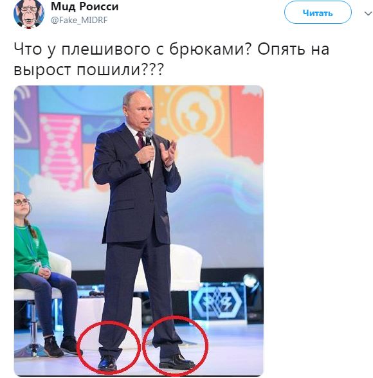Screen dimensions: 373x378
Task: Expand the tweet options chevron menu
Action: tap(368, 14)
